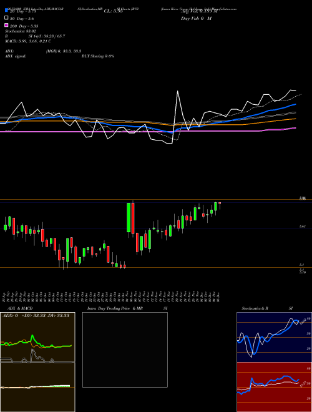Select the 'MACD: 5.89, 5.68, 0.21 C' line
The width and height of the screenshot is (312, 412).
(28, 41)
